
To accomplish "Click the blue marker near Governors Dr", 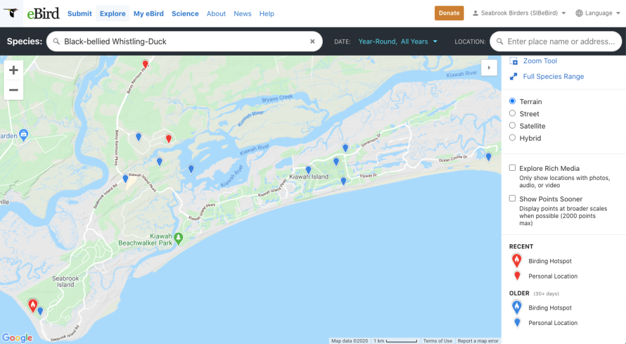I will [345, 148].
